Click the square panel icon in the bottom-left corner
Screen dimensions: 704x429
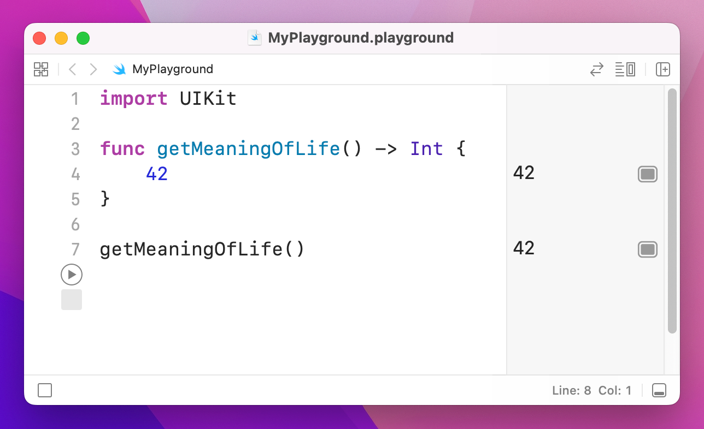pyautogui.click(x=45, y=390)
